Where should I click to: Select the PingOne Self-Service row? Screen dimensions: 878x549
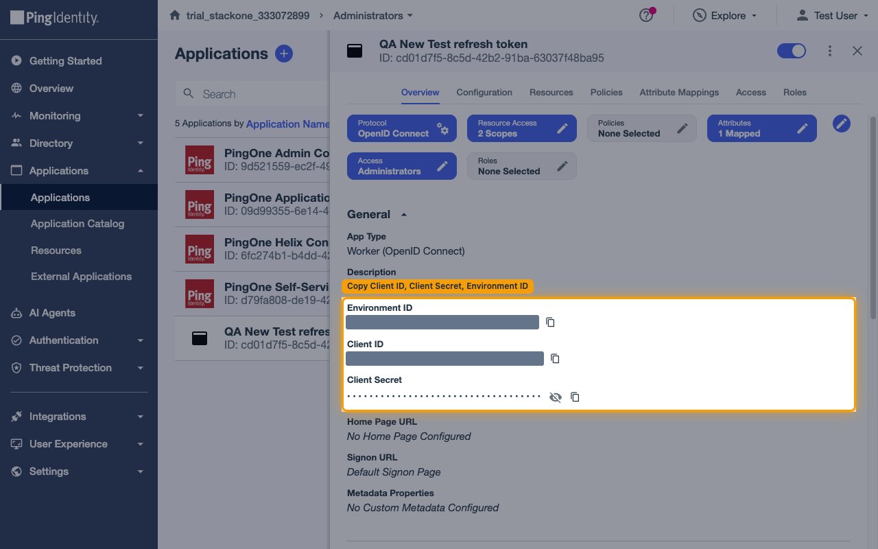(x=252, y=294)
